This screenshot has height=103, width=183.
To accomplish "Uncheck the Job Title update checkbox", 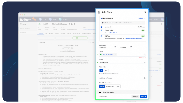I will 102,36.
